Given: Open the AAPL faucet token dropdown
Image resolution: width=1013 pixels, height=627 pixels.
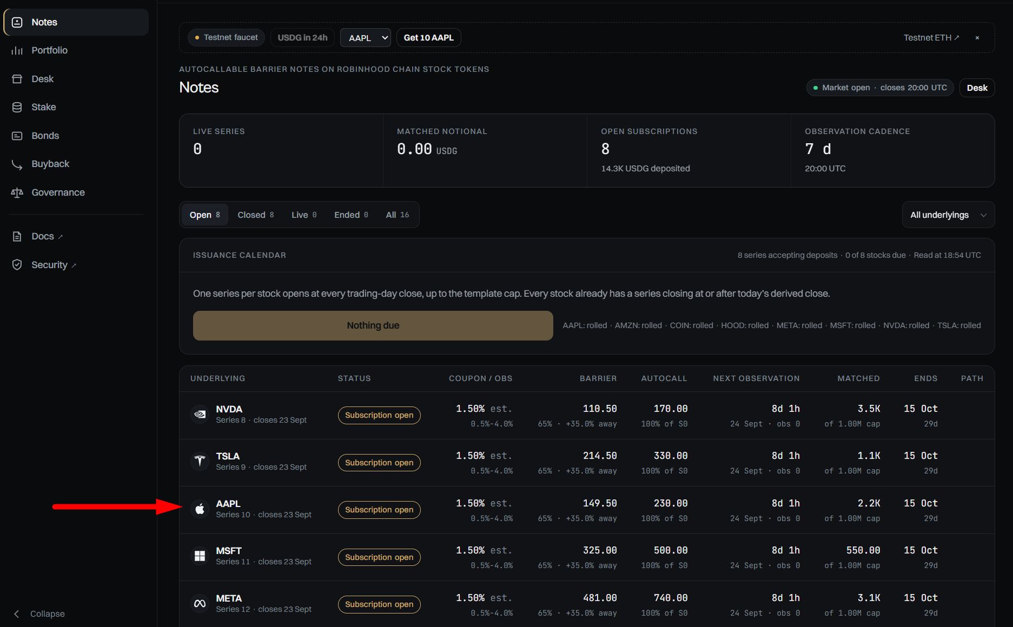Looking at the screenshot, I should point(366,38).
